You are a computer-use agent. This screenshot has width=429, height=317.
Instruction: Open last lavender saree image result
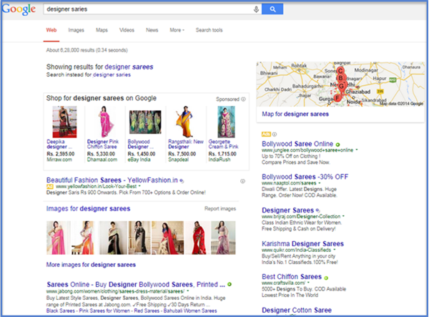click(223, 238)
